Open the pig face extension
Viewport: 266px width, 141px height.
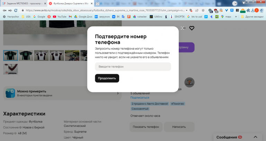point(221,10)
